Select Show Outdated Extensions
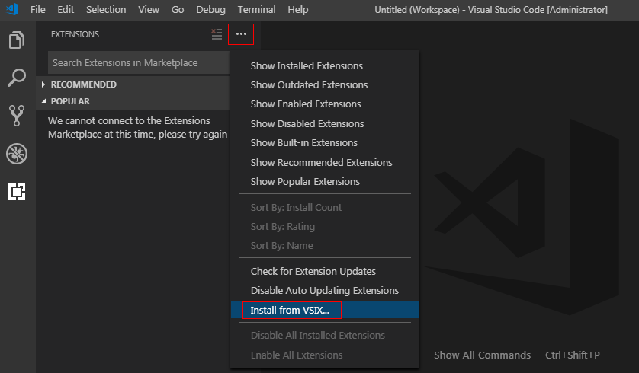Screen dimensions: 639x373 click(309, 85)
